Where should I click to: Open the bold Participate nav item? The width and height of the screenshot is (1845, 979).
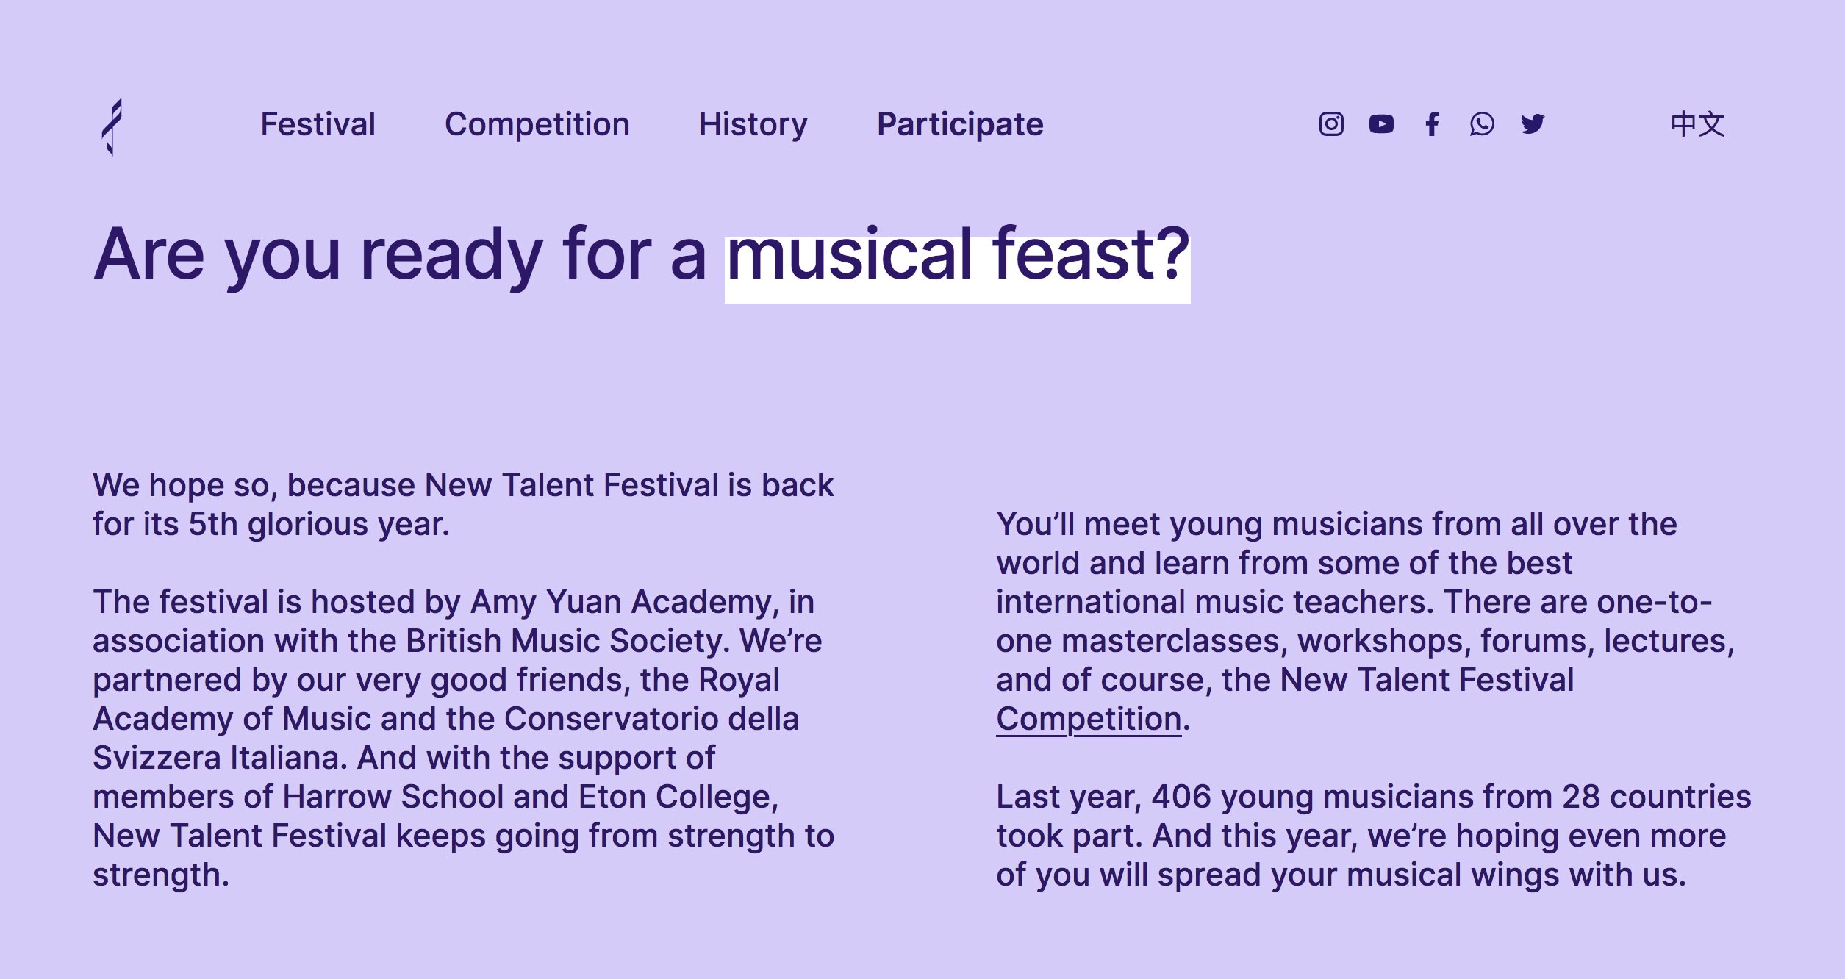[960, 124]
